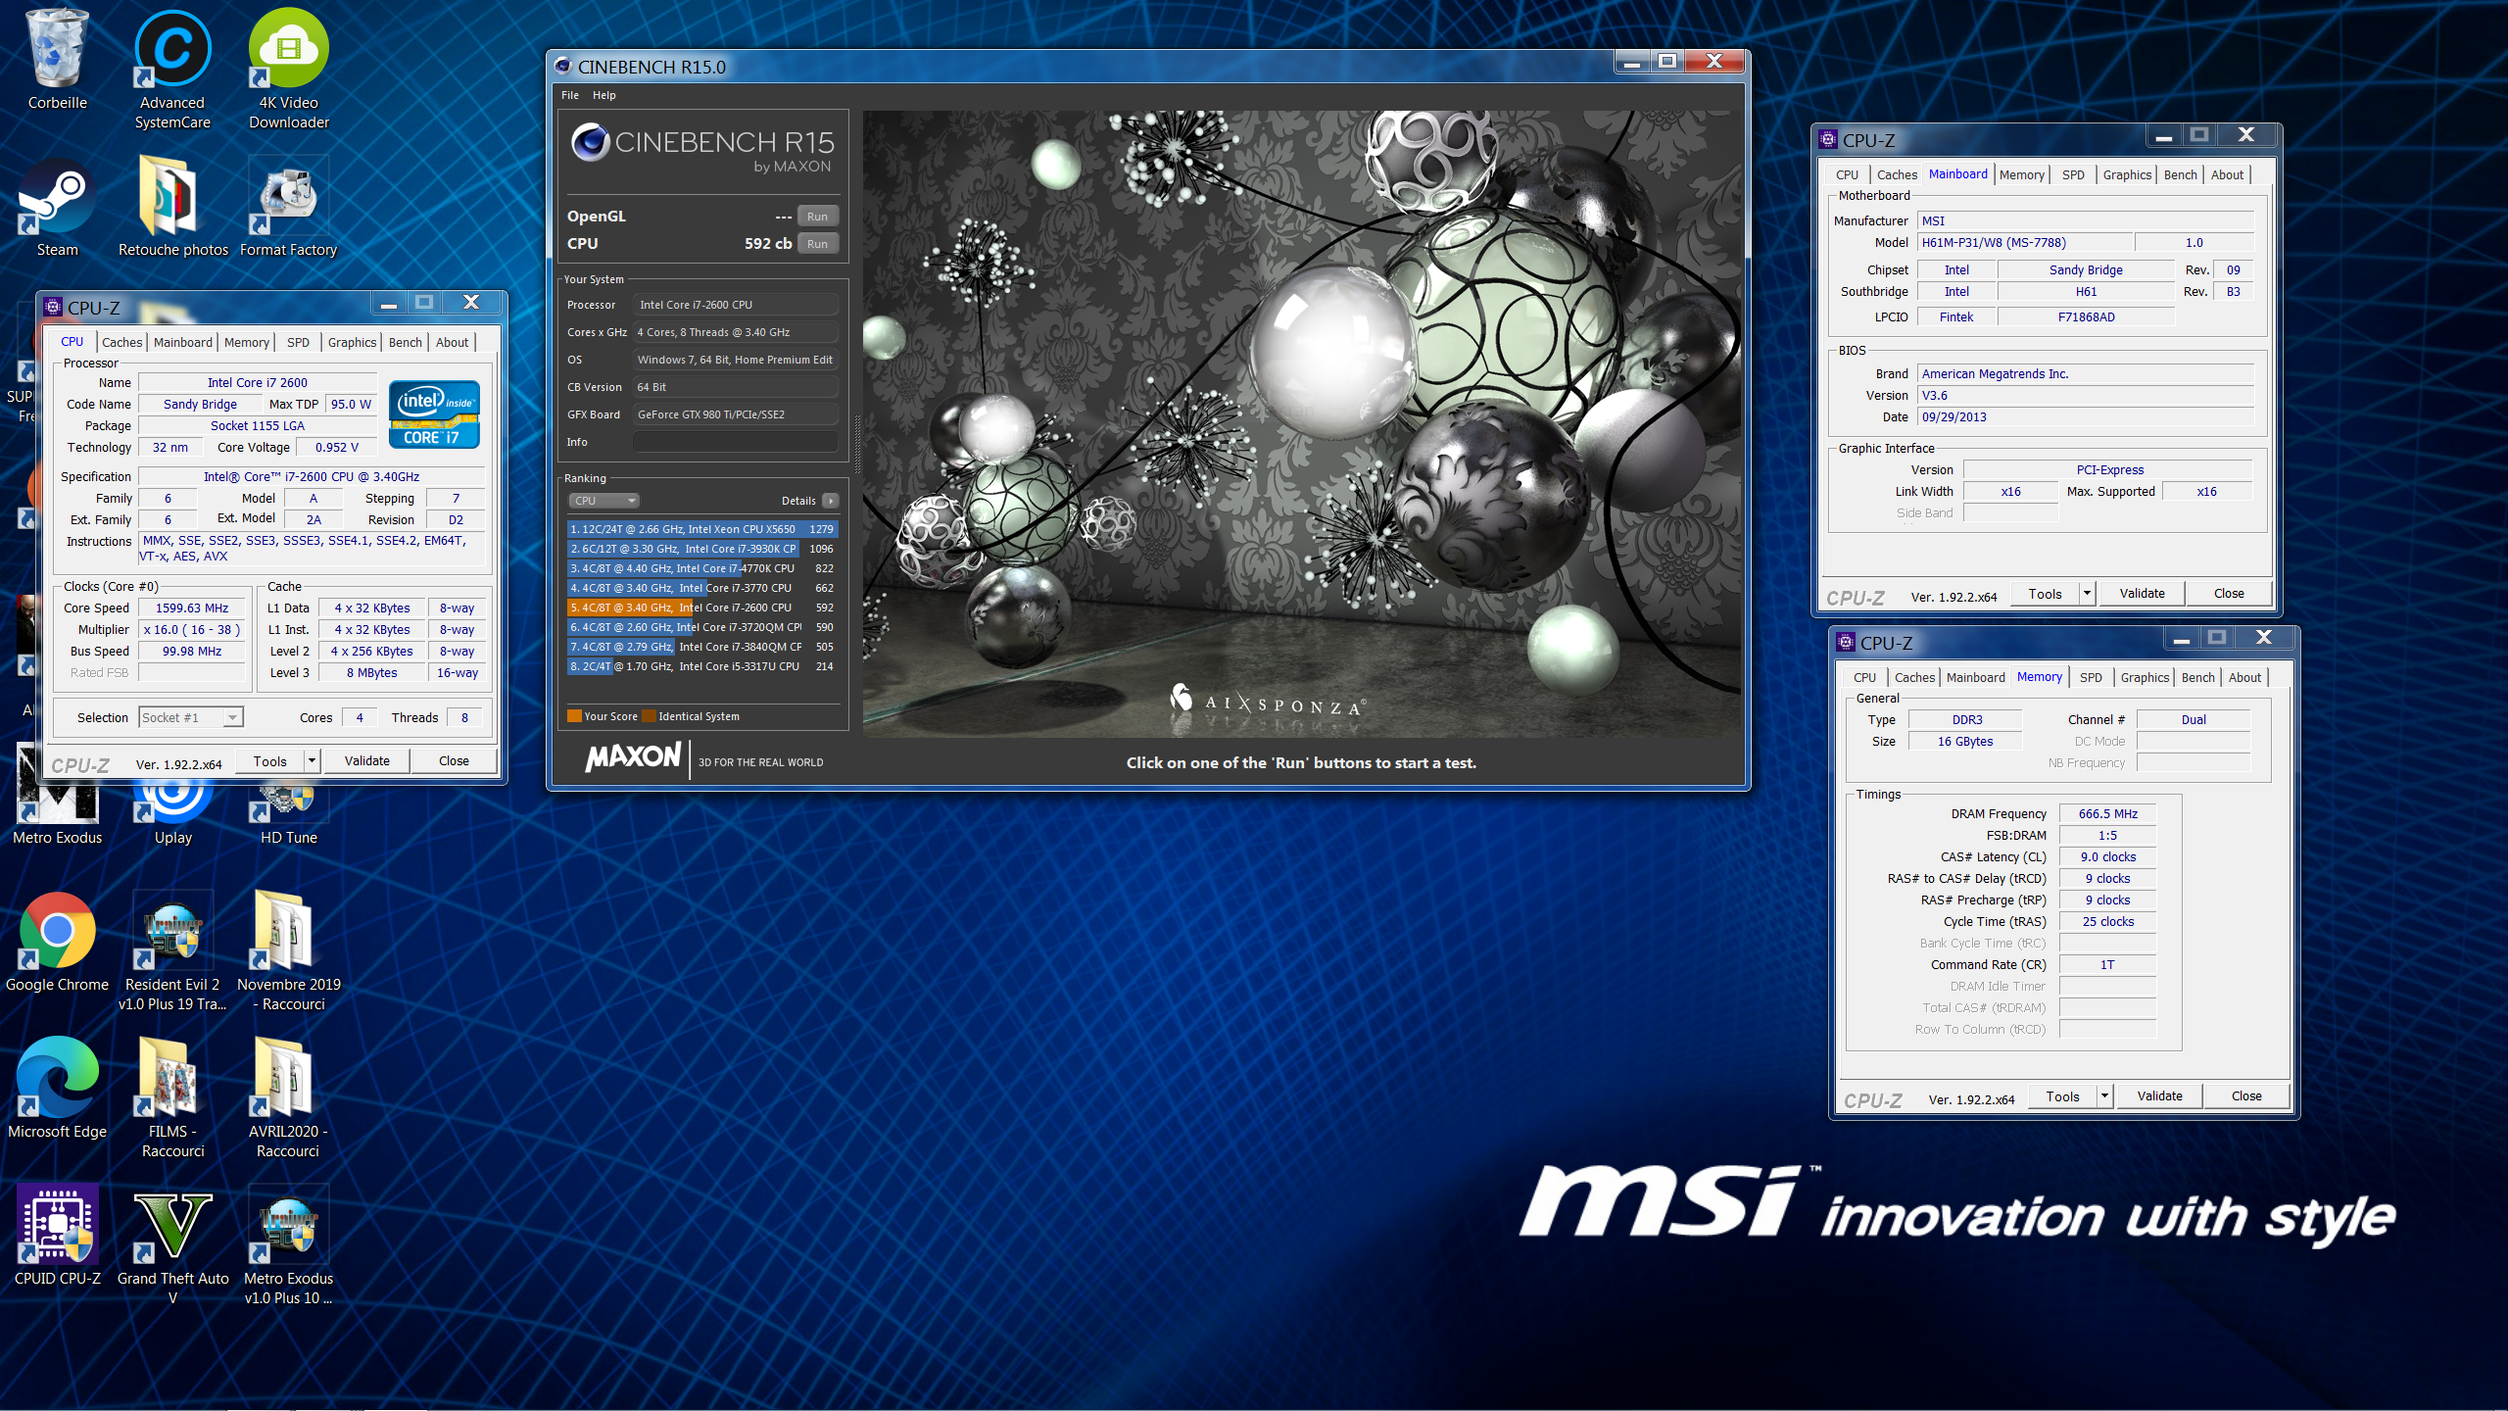Click the Cinebench title bar app icon

click(562, 67)
